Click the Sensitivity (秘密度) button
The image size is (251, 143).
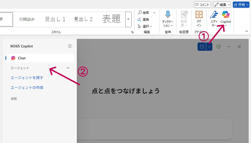tap(184, 19)
